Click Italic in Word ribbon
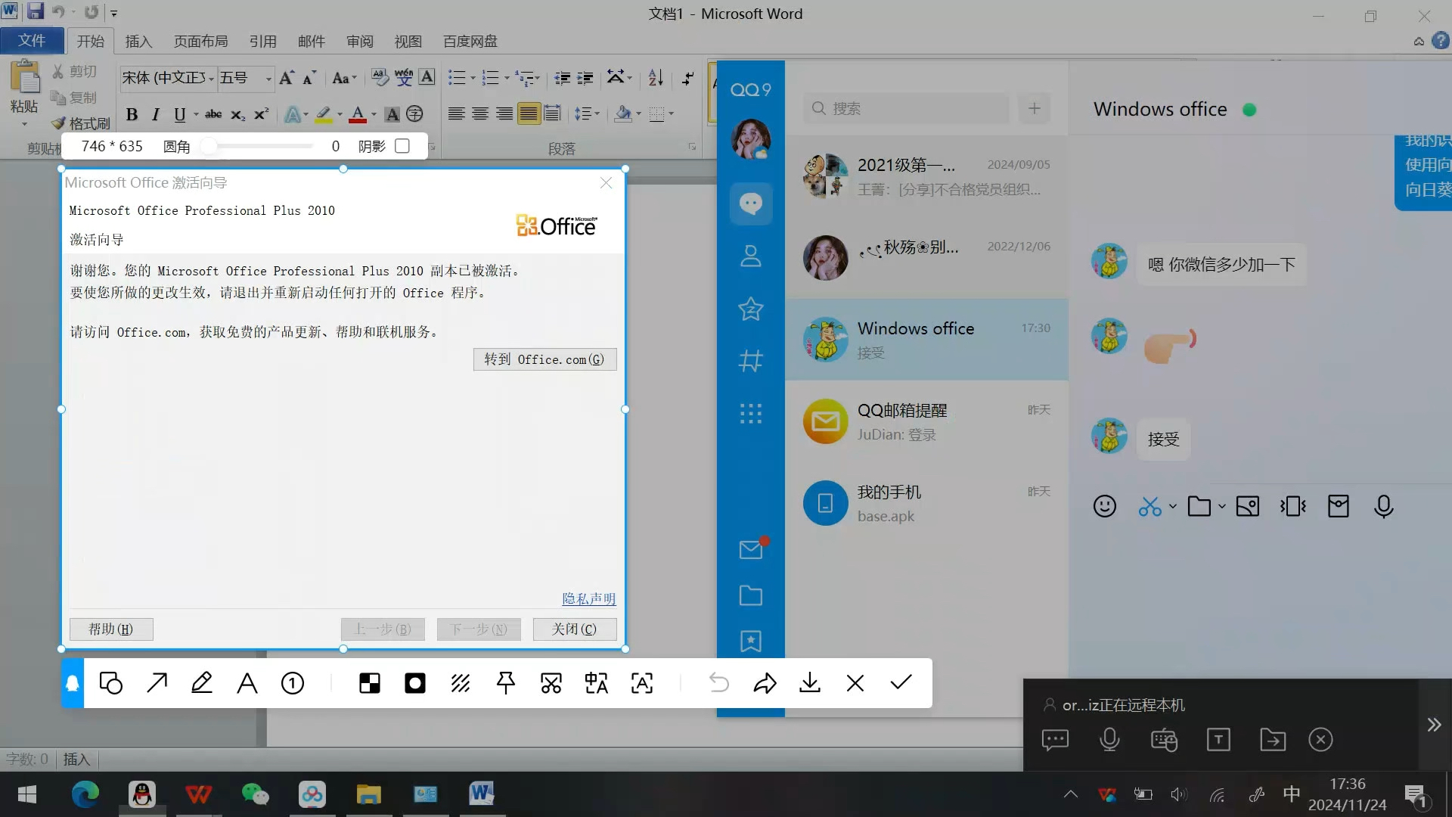The height and width of the screenshot is (817, 1452). pyautogui.click(x=156, y=114)
